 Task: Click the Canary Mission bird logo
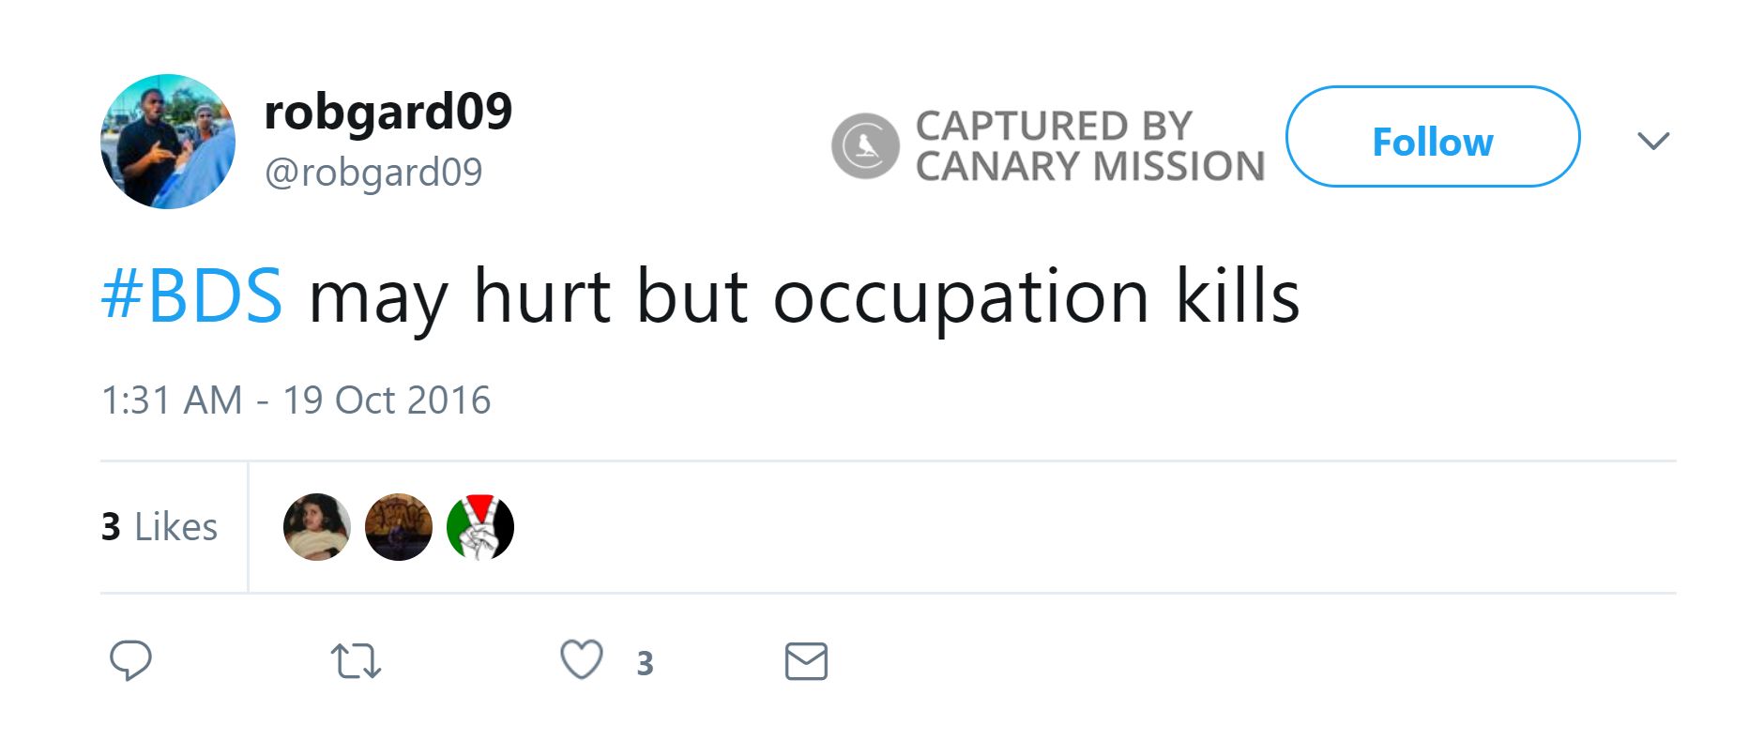pyautogui.click(x=865, y=145)
